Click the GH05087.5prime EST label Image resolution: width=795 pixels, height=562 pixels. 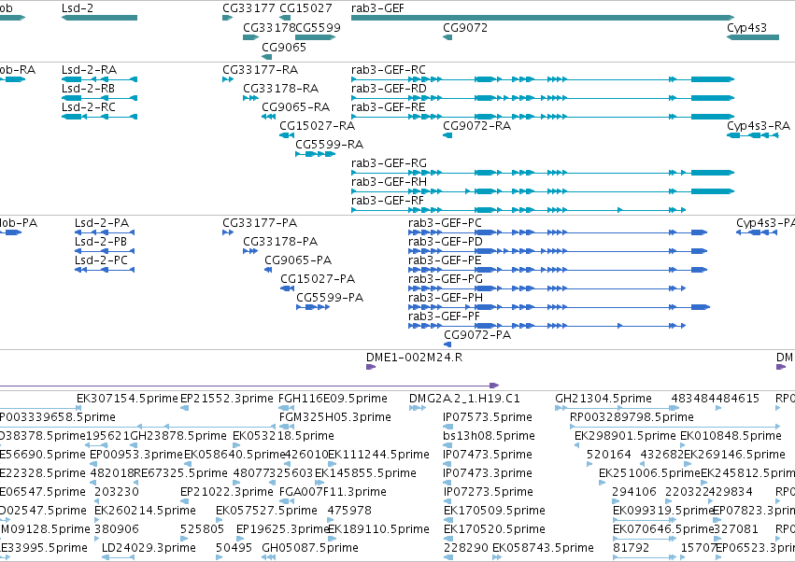point(310,547)
